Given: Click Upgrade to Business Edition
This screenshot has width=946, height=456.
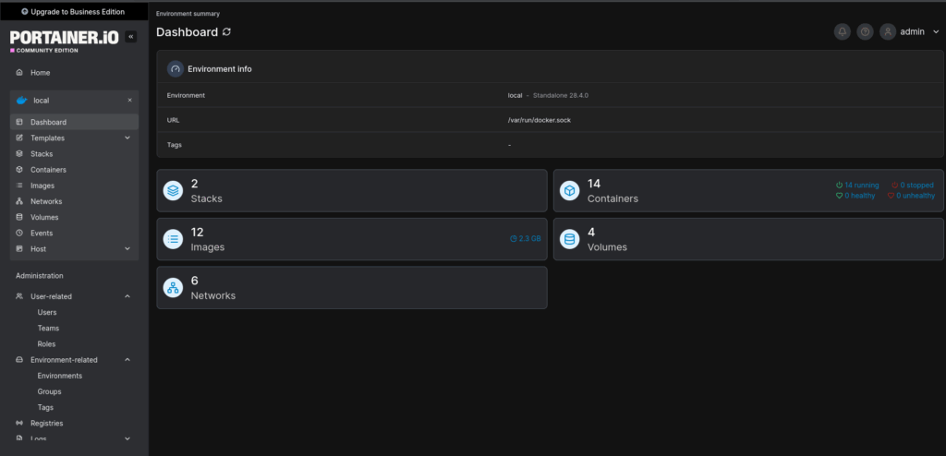Looking at the screenshot, I should point(74,11).
